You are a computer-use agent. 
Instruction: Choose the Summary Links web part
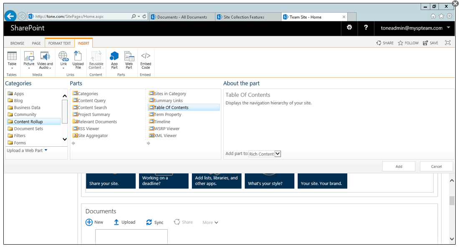tap(166, 100)
